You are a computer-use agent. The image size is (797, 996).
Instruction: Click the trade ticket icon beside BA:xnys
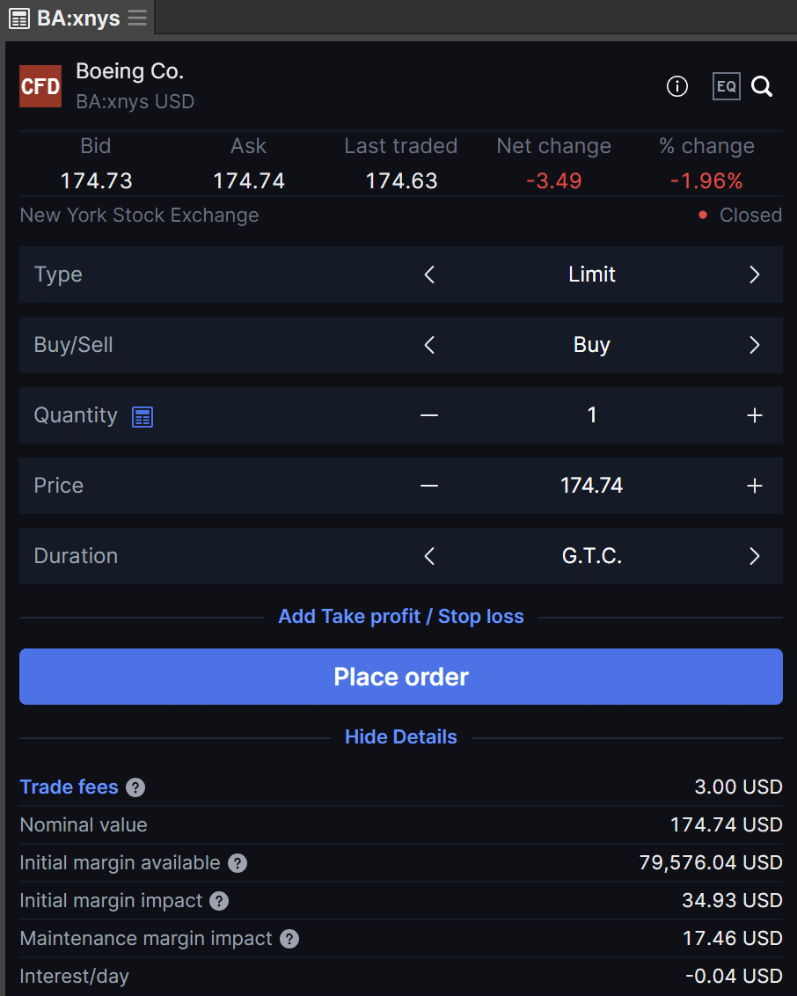click(x=19, y=19)
